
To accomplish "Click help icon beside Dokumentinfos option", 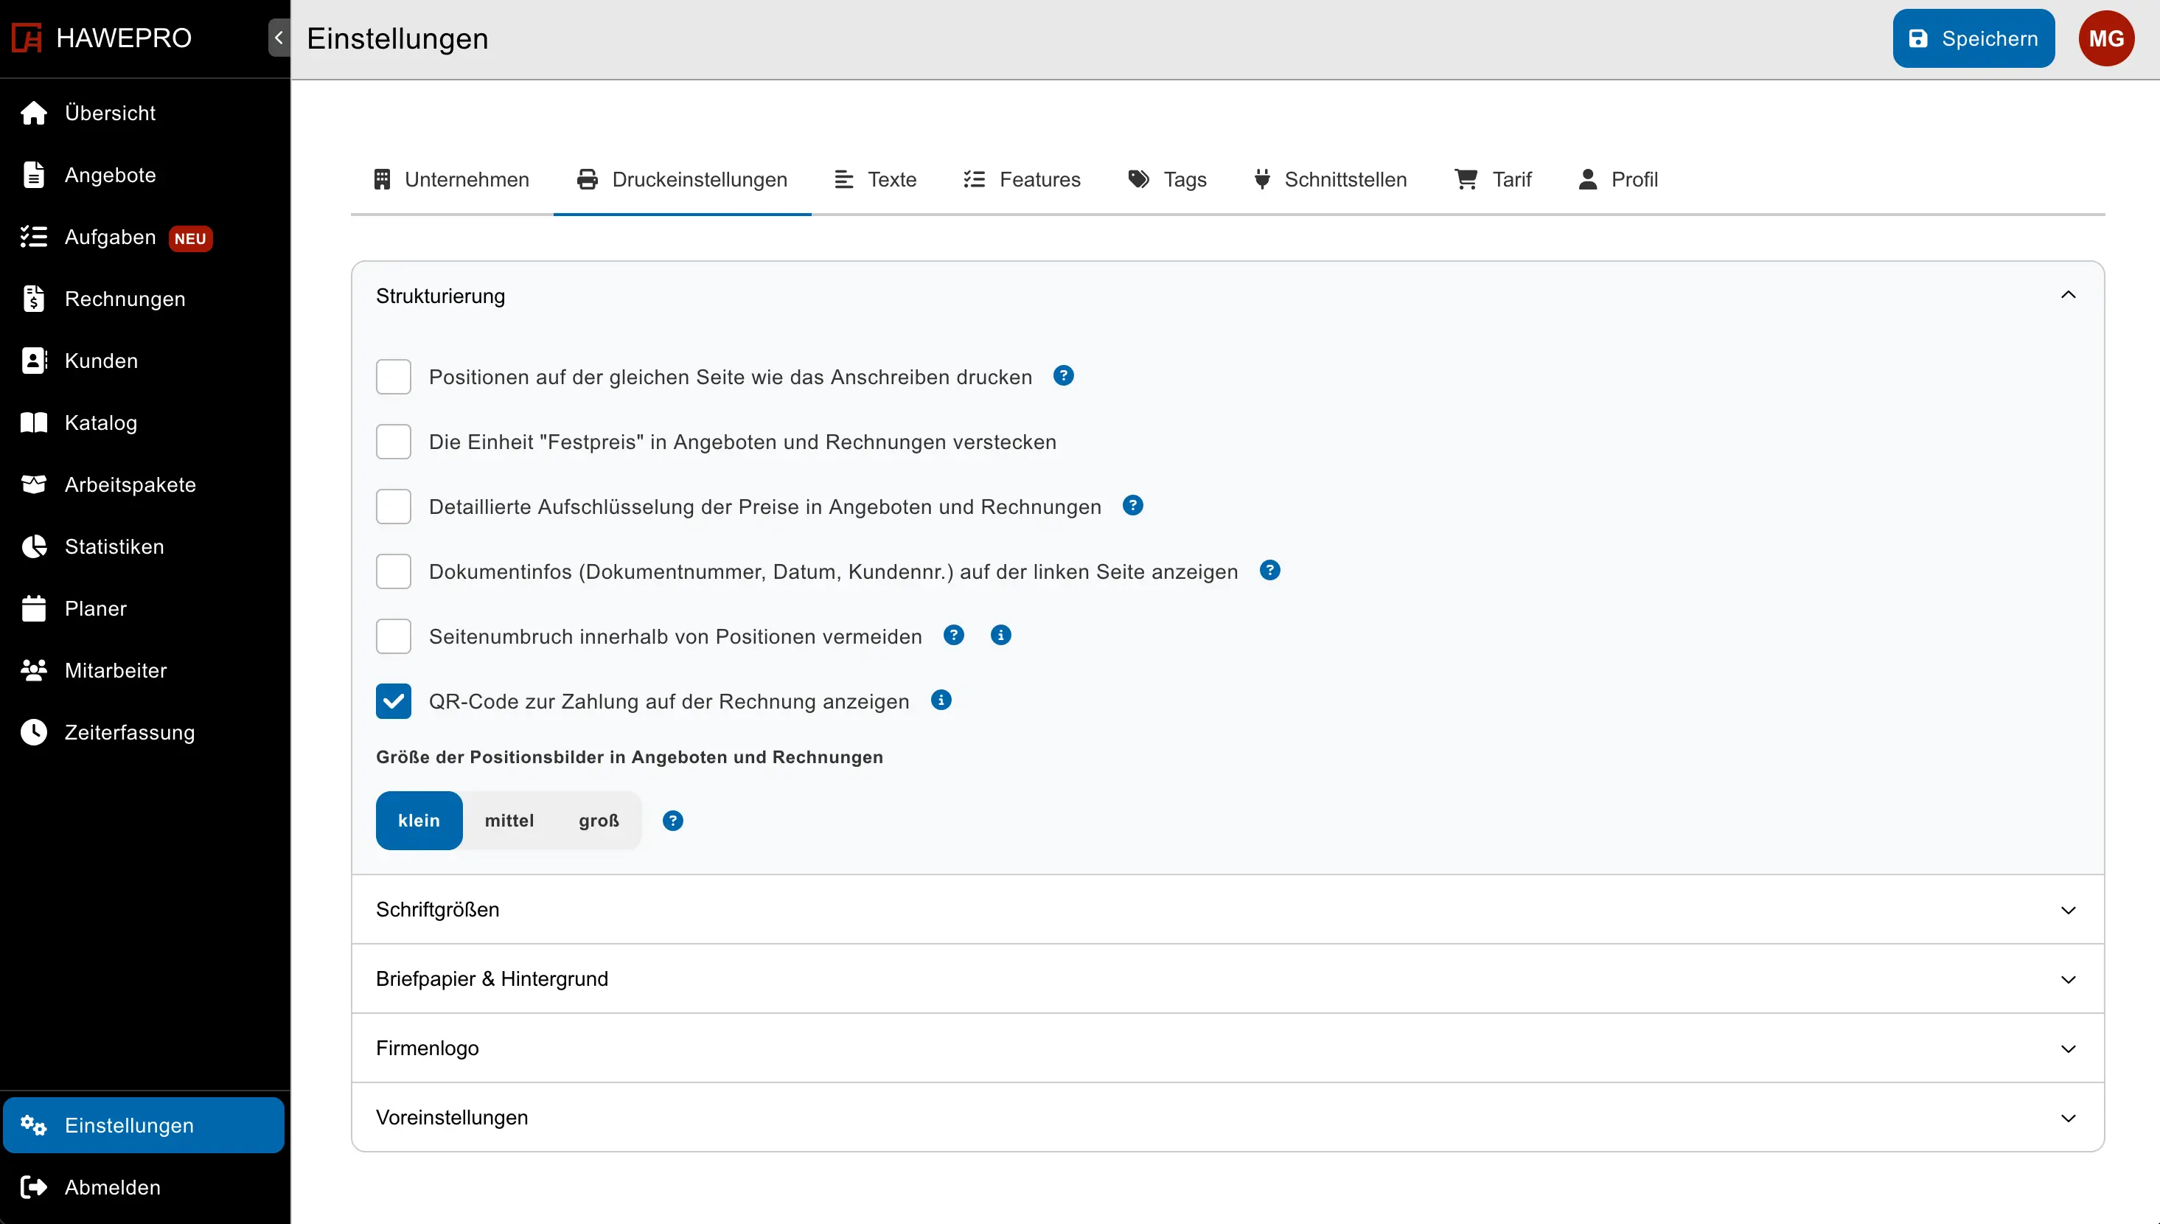I will click(1270, 571).
